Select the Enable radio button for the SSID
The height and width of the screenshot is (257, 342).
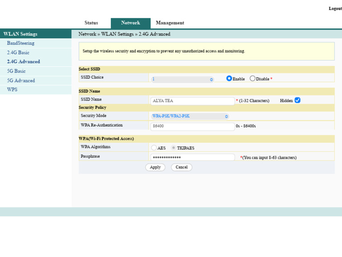pyautogui.click(x=229, y=79)
